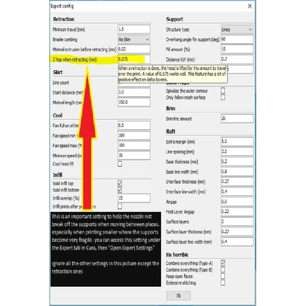Click the Minimum travel (mm) label
This screenshot has width=306, height=306.
pos(69,29)
